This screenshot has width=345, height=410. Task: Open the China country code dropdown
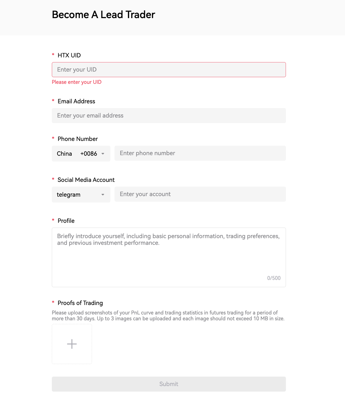[x=81, y=153]
